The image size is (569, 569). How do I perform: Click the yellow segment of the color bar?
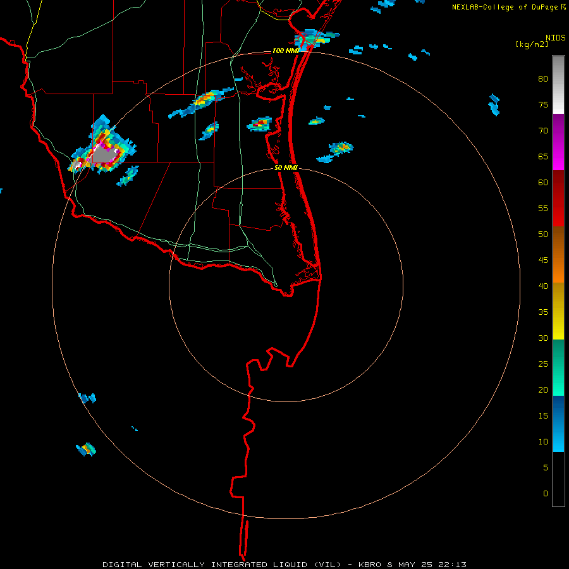pos(558,311)
